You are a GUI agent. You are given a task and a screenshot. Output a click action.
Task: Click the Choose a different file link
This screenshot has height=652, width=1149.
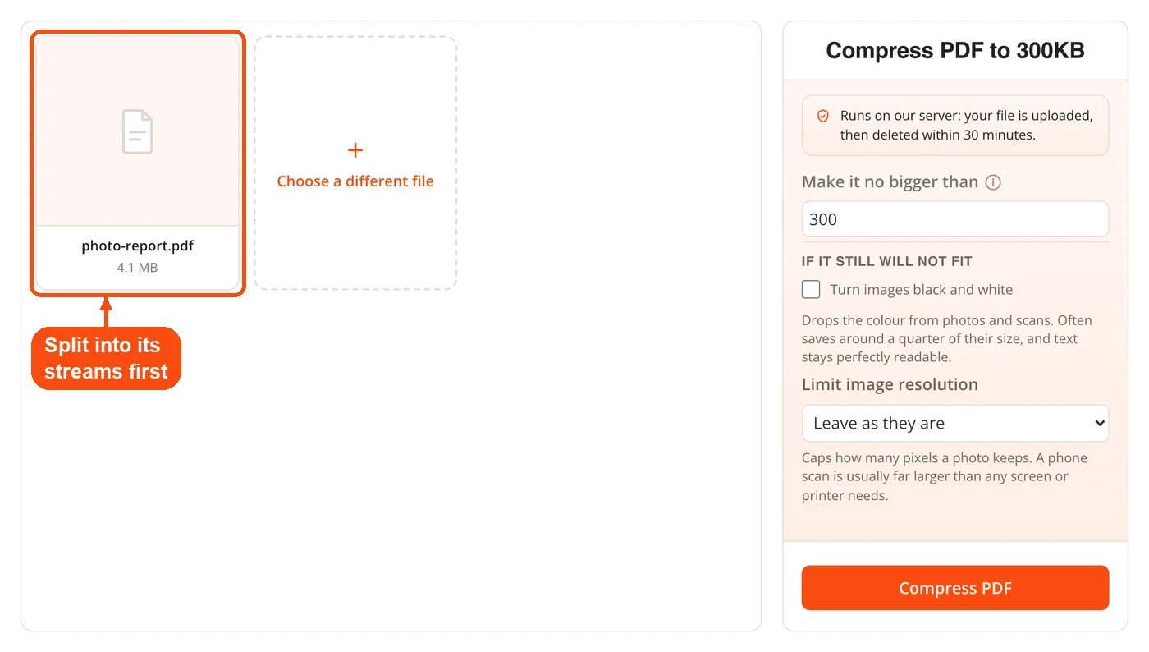(355, 181)
